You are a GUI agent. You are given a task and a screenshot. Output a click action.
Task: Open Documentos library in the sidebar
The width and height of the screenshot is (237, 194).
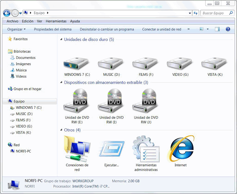(26, 58)
